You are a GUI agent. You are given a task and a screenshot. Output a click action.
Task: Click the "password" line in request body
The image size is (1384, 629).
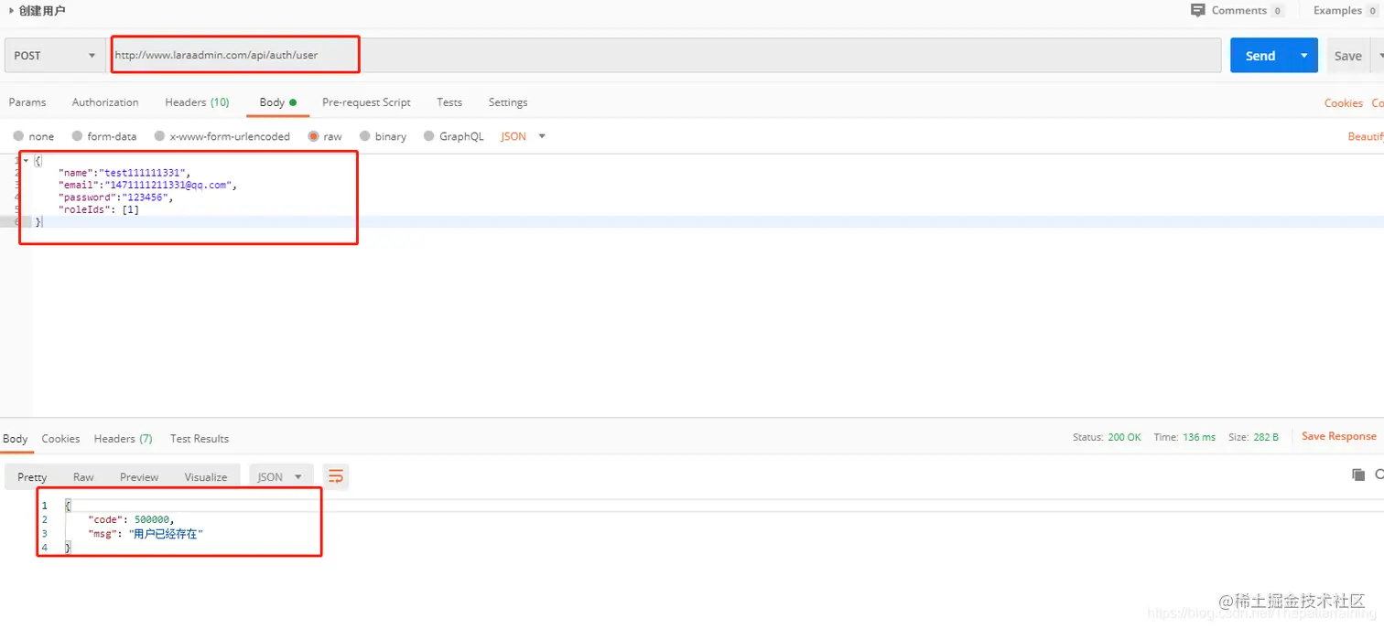click(x=115, y=197)
